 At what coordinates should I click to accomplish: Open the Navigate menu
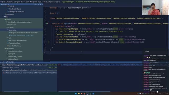click(17, 2)
